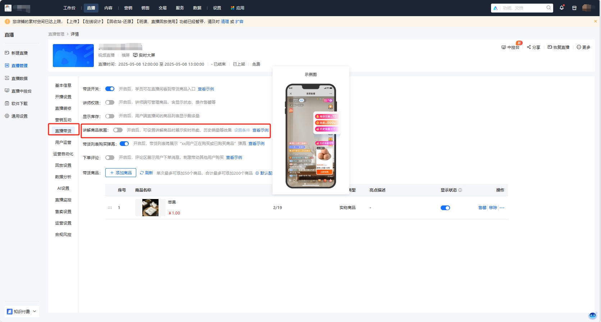Click the 刷新 refresh icon

[x=142, y=173]
